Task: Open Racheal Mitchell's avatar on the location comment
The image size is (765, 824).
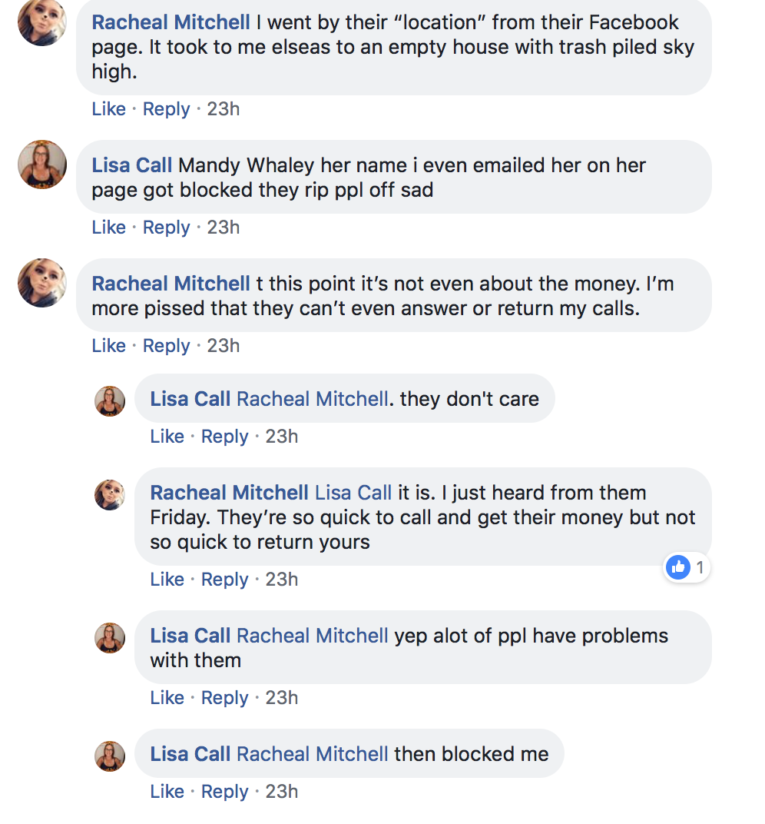Action: [42, 22]
